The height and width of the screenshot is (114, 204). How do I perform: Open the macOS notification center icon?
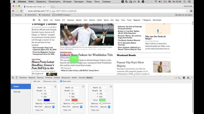189,2
